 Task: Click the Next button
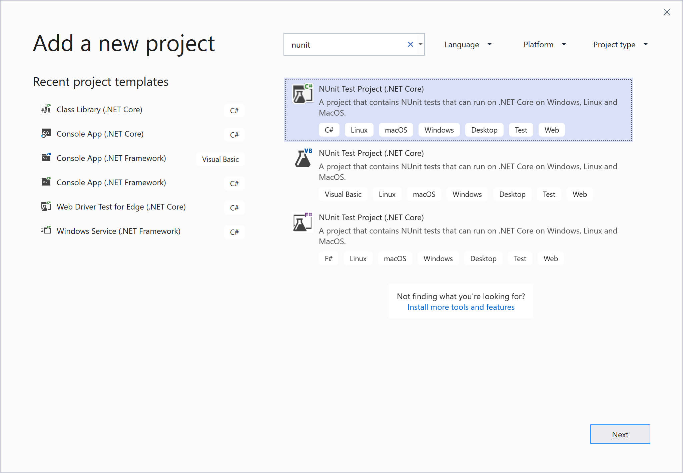[x=620, y=434]
